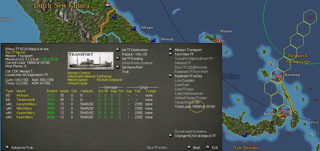Click the arrow icon next to Back
This screenshot has height=151, width=320.
(x=189, y=147)
